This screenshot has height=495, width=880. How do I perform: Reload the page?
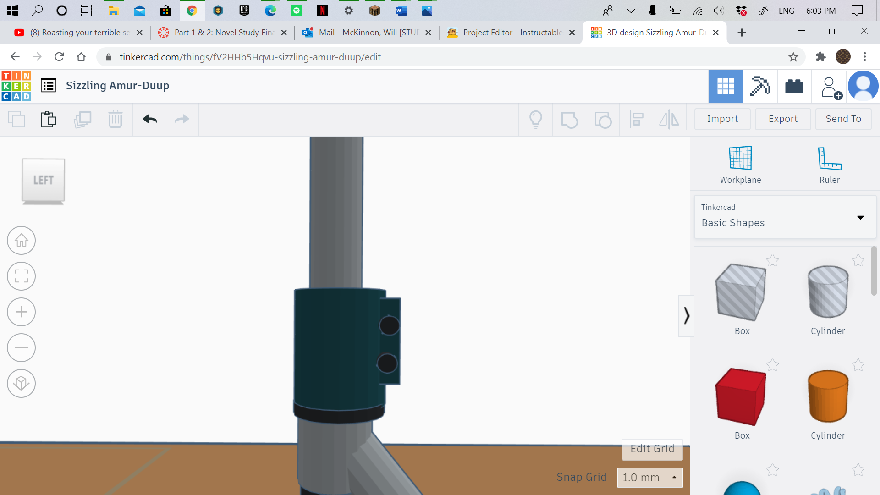(59, 57)
